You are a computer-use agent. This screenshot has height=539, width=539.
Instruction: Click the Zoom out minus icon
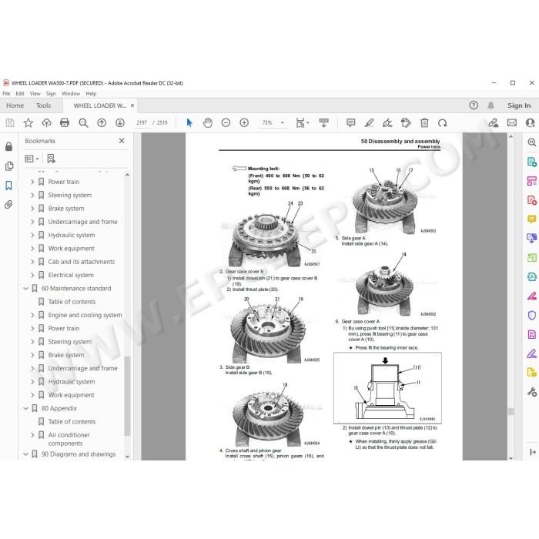pos(226,122)
